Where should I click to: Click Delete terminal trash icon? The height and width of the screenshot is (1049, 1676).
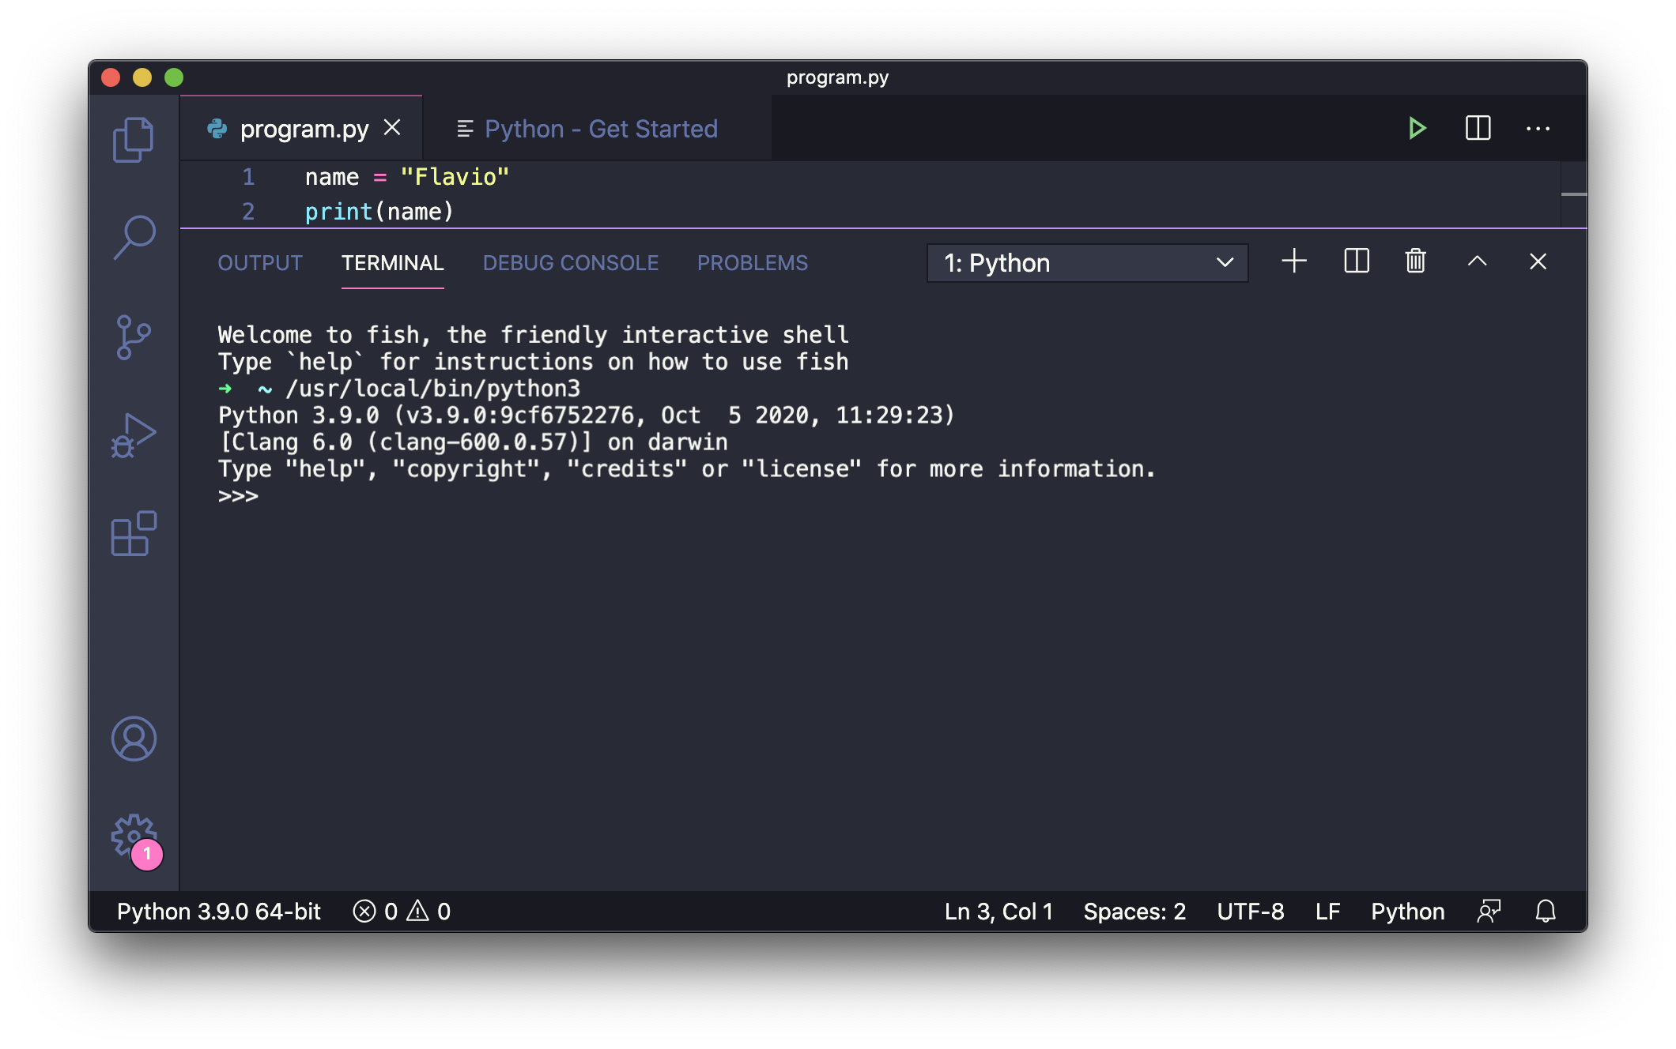(1415, 261)
